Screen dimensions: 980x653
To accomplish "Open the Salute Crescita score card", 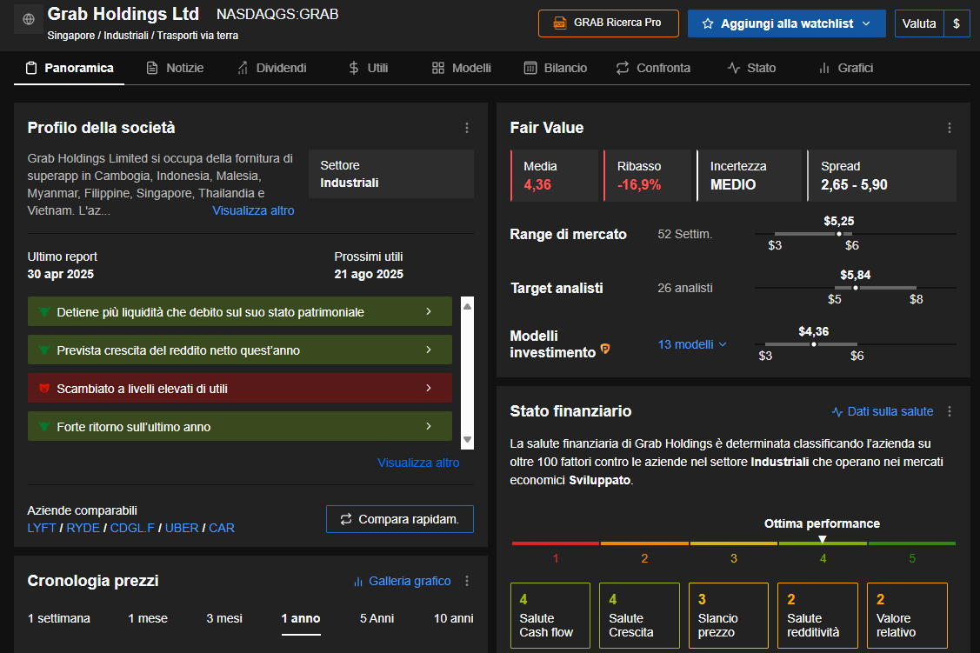I will 639,616.
